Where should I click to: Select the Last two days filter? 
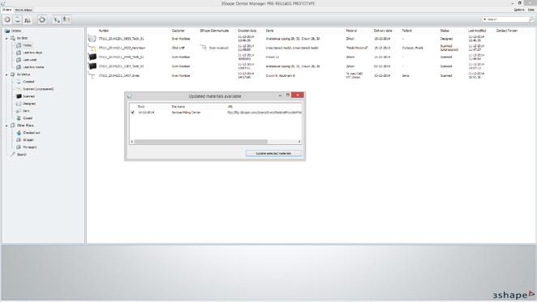pos(32,53)
